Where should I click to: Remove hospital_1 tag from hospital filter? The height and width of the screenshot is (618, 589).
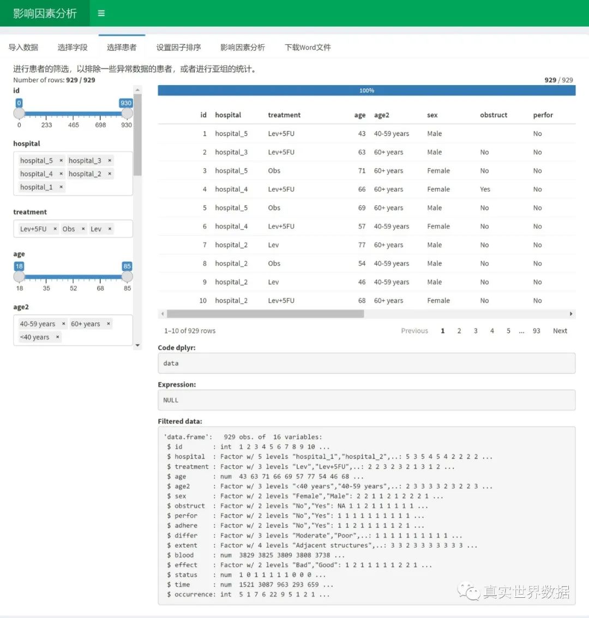pos(61,187)
